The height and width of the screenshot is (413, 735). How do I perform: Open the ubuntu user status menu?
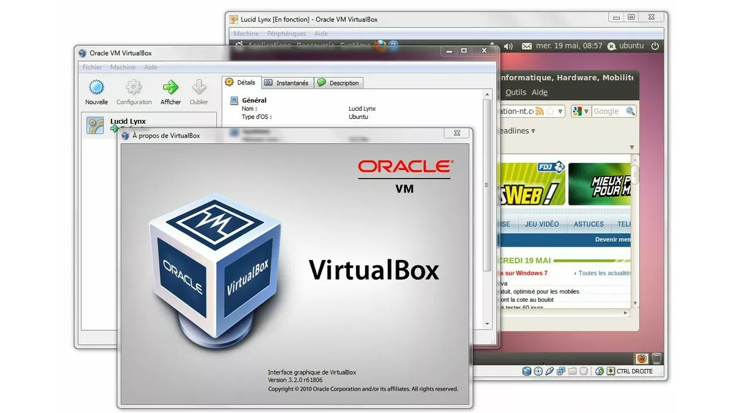(x=625, y=46)
